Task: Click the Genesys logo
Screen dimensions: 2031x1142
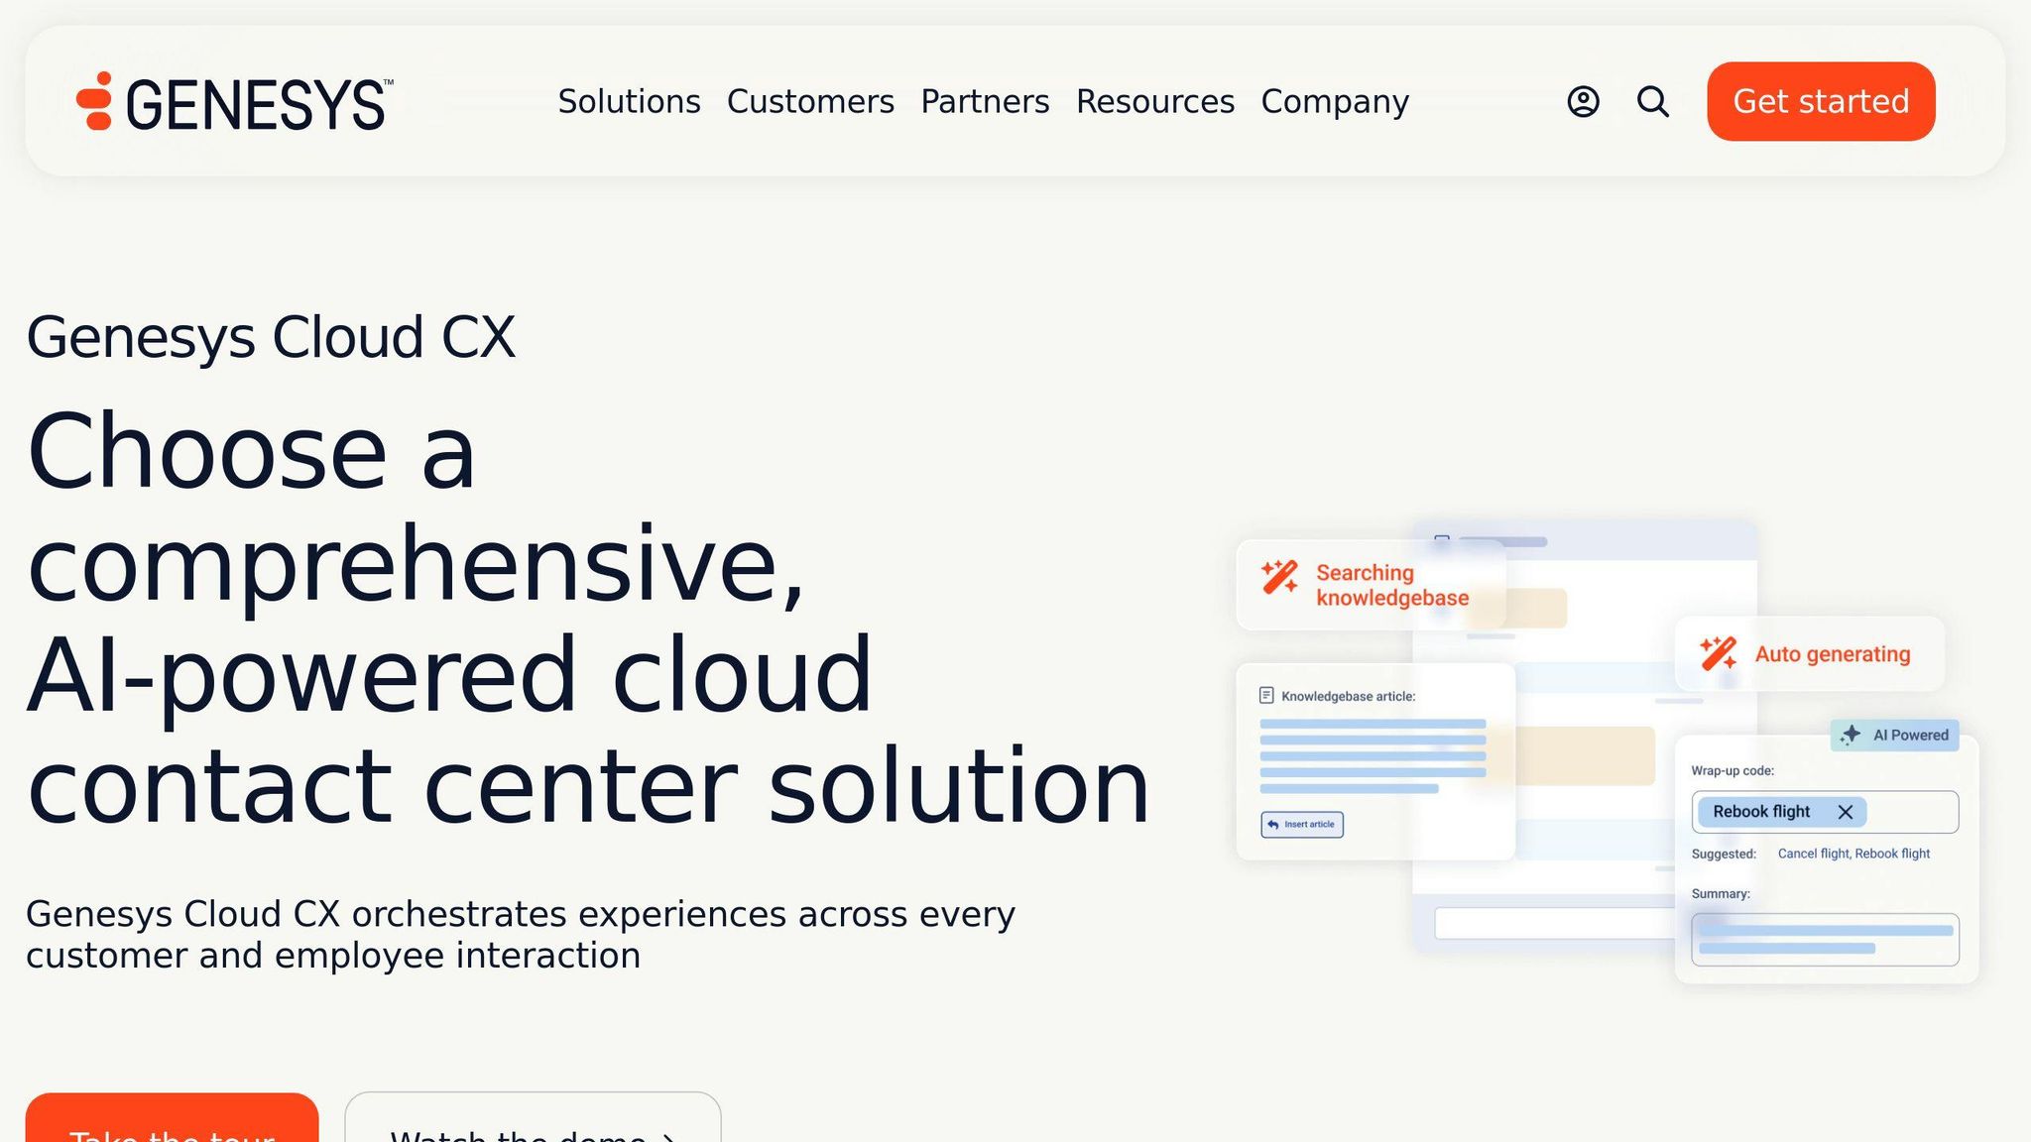Action: tap(235, 102)
